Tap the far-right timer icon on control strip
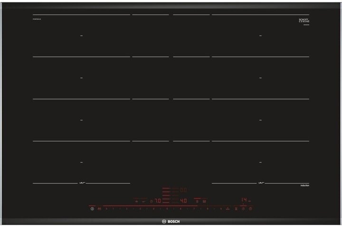 tap(251, 208)
